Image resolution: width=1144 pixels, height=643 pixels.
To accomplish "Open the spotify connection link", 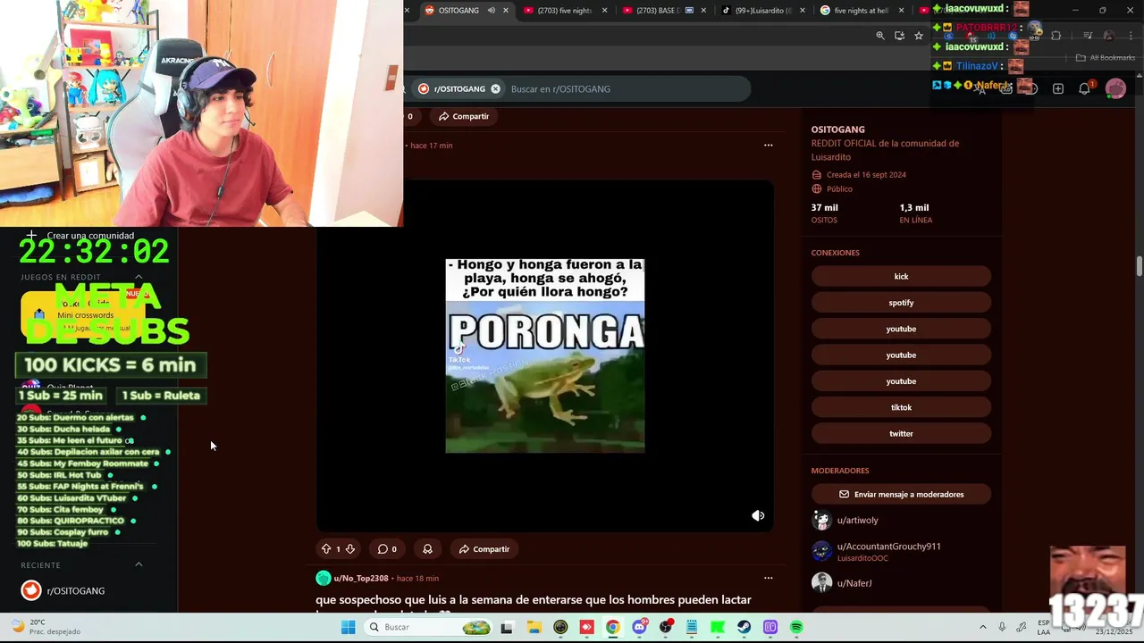I will (x=901, y=303).
